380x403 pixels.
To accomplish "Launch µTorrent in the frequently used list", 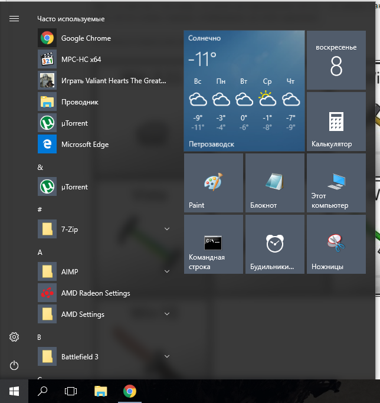I will [x=104, y=123].
